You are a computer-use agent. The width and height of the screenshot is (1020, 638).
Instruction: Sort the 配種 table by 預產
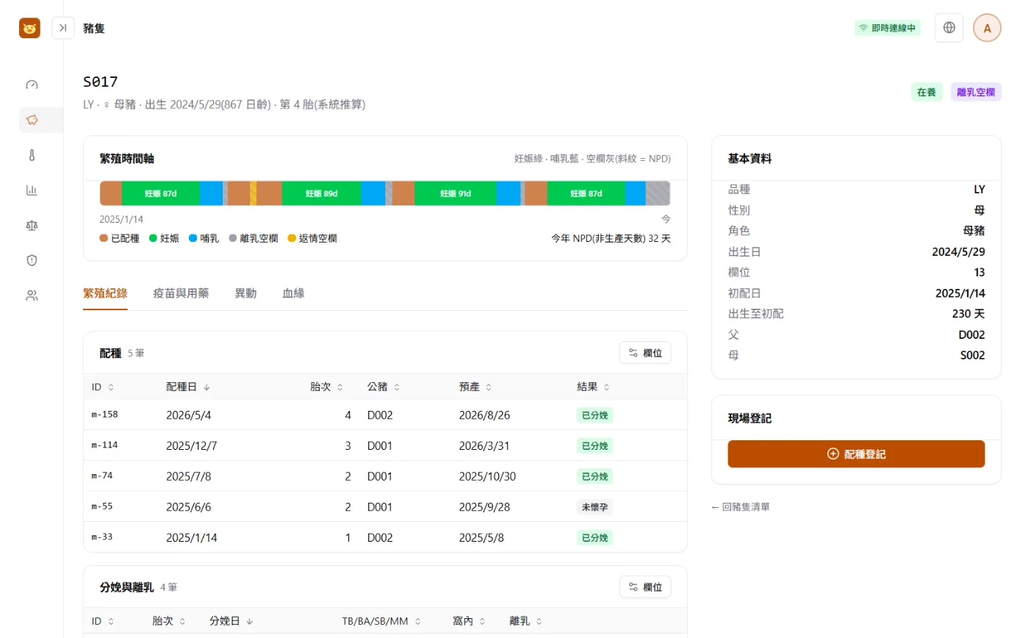click(x=475, y=387)
